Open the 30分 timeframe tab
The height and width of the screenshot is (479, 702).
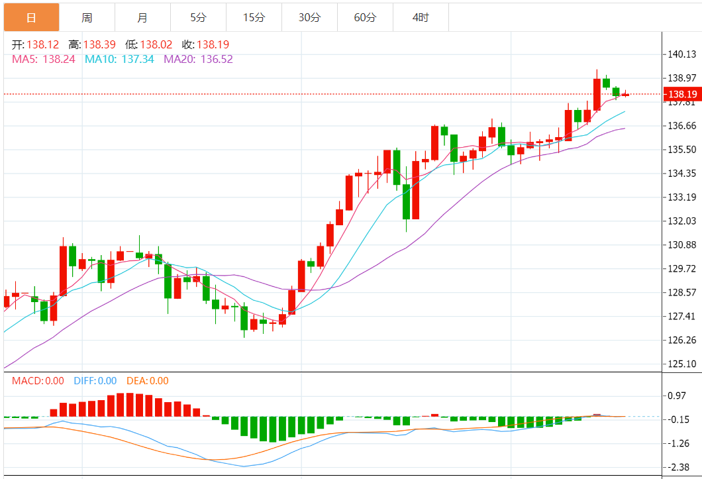point(309,17)
